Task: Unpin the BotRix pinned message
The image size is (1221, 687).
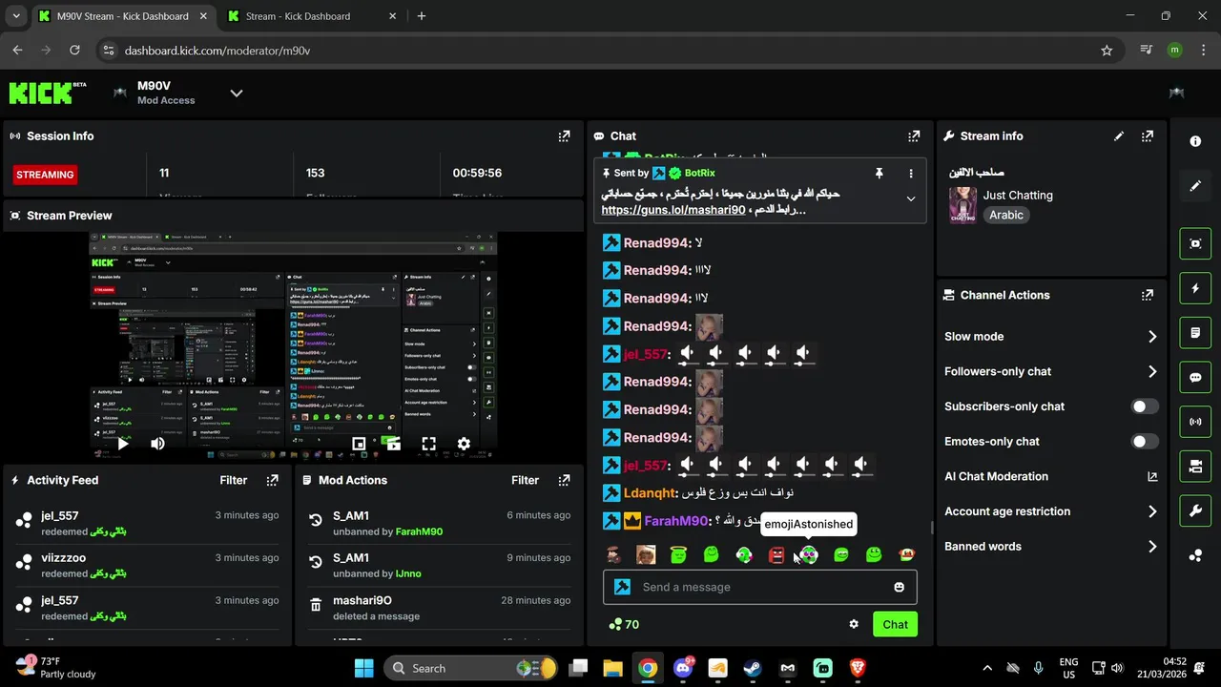Action: click(x=880, y=174)
